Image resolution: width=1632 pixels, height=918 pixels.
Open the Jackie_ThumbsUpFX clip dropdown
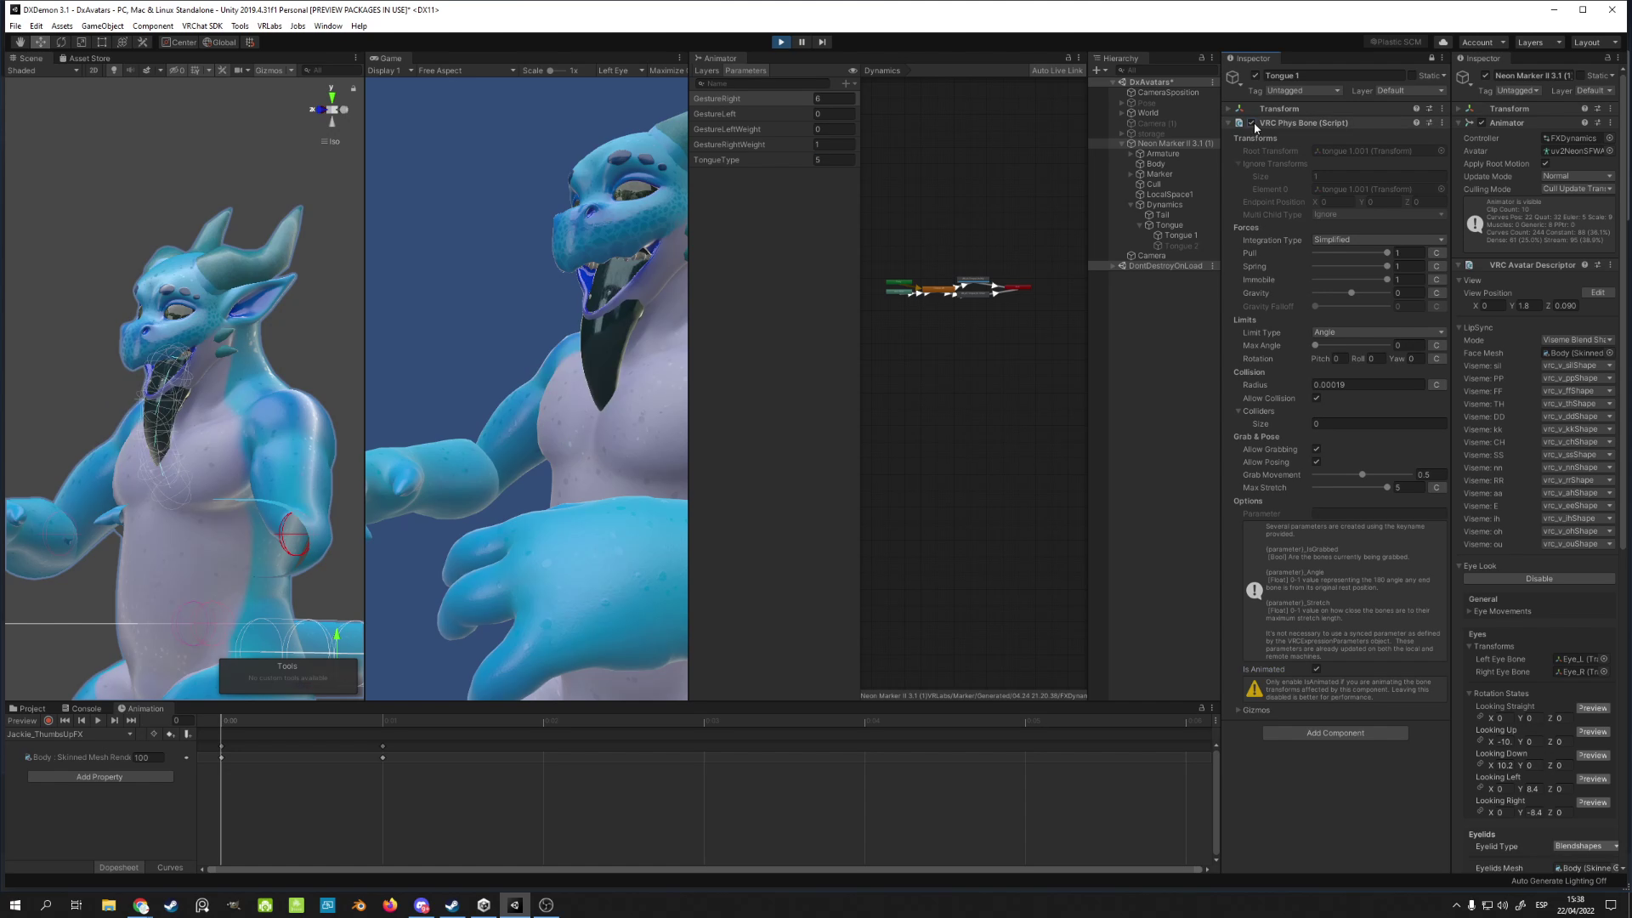71,734
